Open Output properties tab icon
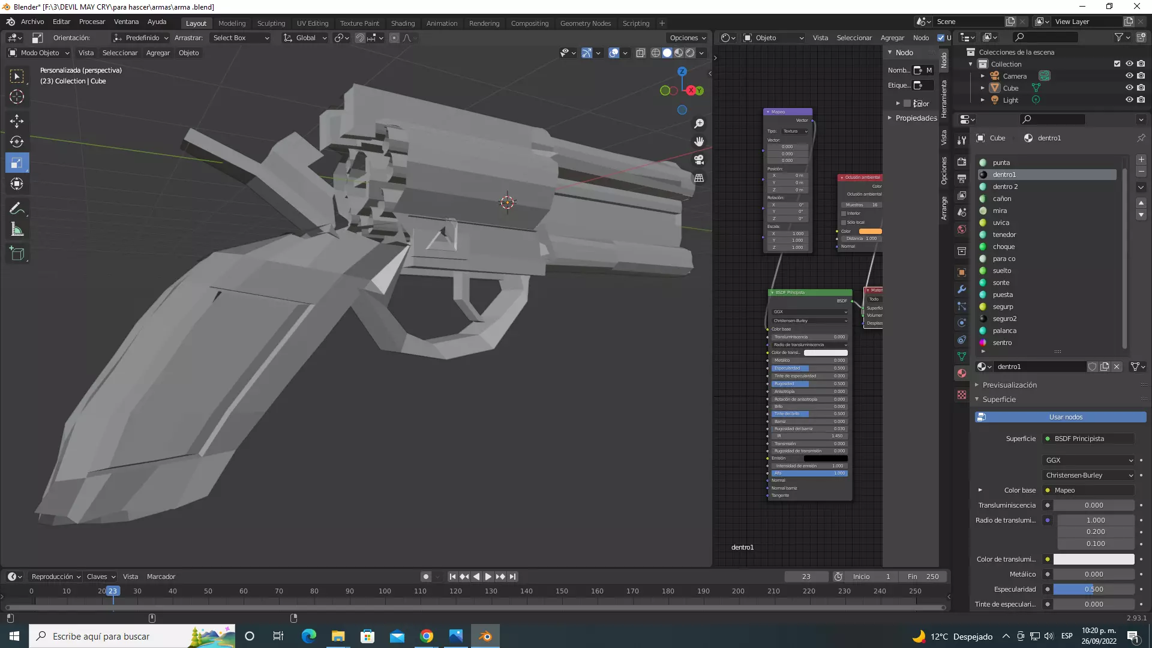This screenshot has height=648, width=1152. [962, 179]
